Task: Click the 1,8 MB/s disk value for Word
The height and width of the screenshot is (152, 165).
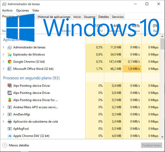Action: [x=132, y=69]
